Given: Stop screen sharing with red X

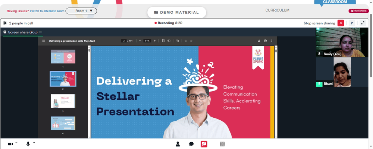Looking at the screenshot, I should coord(341,23).
